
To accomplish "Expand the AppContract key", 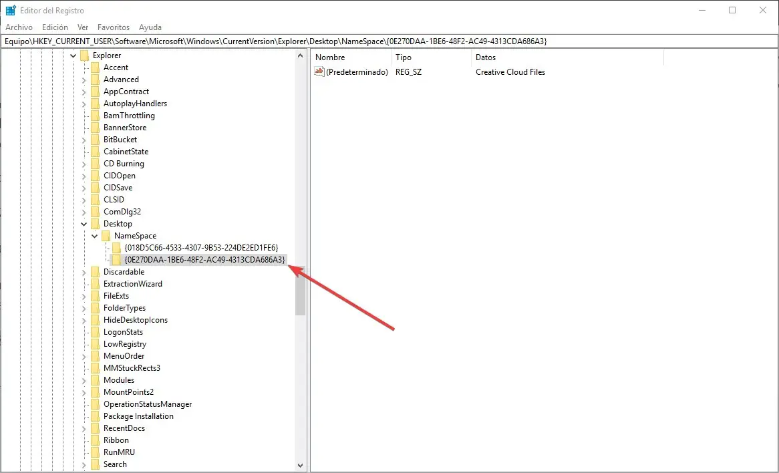I will tap(84, 92).
